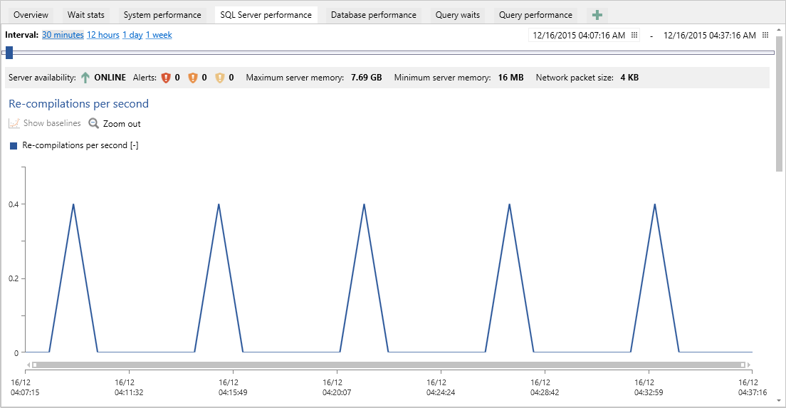Add a new tab with the plus icon
This screenshot has width=786, height=408.
[x=597, y=15]
